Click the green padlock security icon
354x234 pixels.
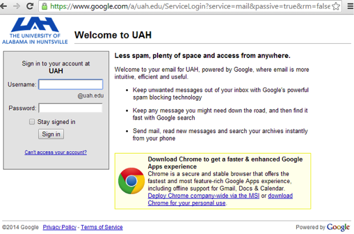(x=45, y=6)
